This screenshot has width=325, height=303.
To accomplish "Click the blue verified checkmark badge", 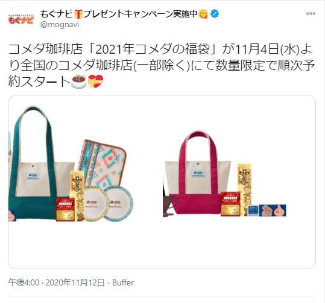I will (215, 14).
